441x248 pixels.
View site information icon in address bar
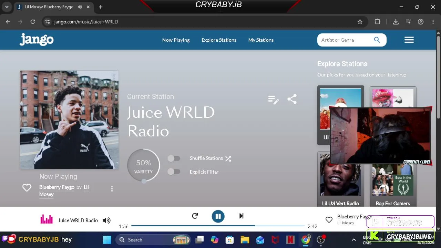click(48, 22)
